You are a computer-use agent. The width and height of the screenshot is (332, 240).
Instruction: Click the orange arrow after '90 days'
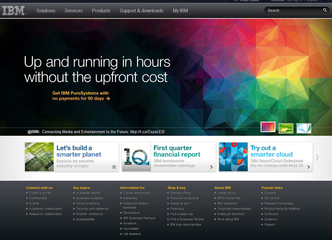108,98
